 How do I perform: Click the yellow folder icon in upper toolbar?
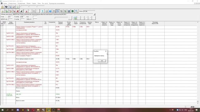[x=2, y=7]
